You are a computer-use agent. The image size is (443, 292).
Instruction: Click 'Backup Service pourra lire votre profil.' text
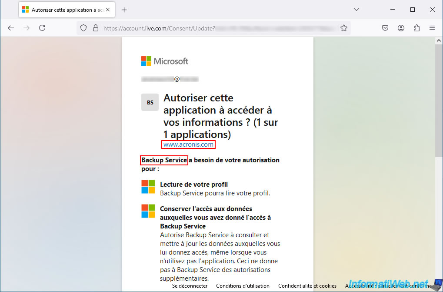tap(215, 193)
